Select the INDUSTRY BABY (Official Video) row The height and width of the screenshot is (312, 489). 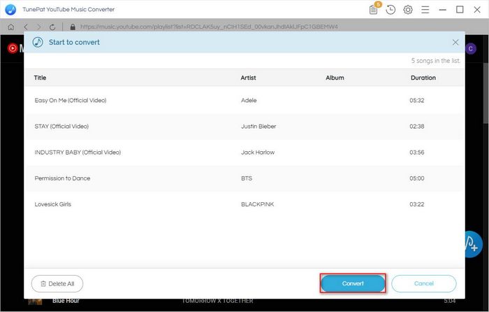pos(245,152)
